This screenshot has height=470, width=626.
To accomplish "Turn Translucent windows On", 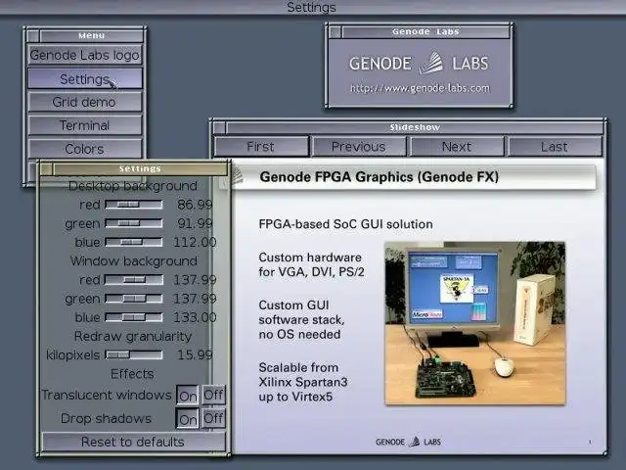I will point(187,396).
